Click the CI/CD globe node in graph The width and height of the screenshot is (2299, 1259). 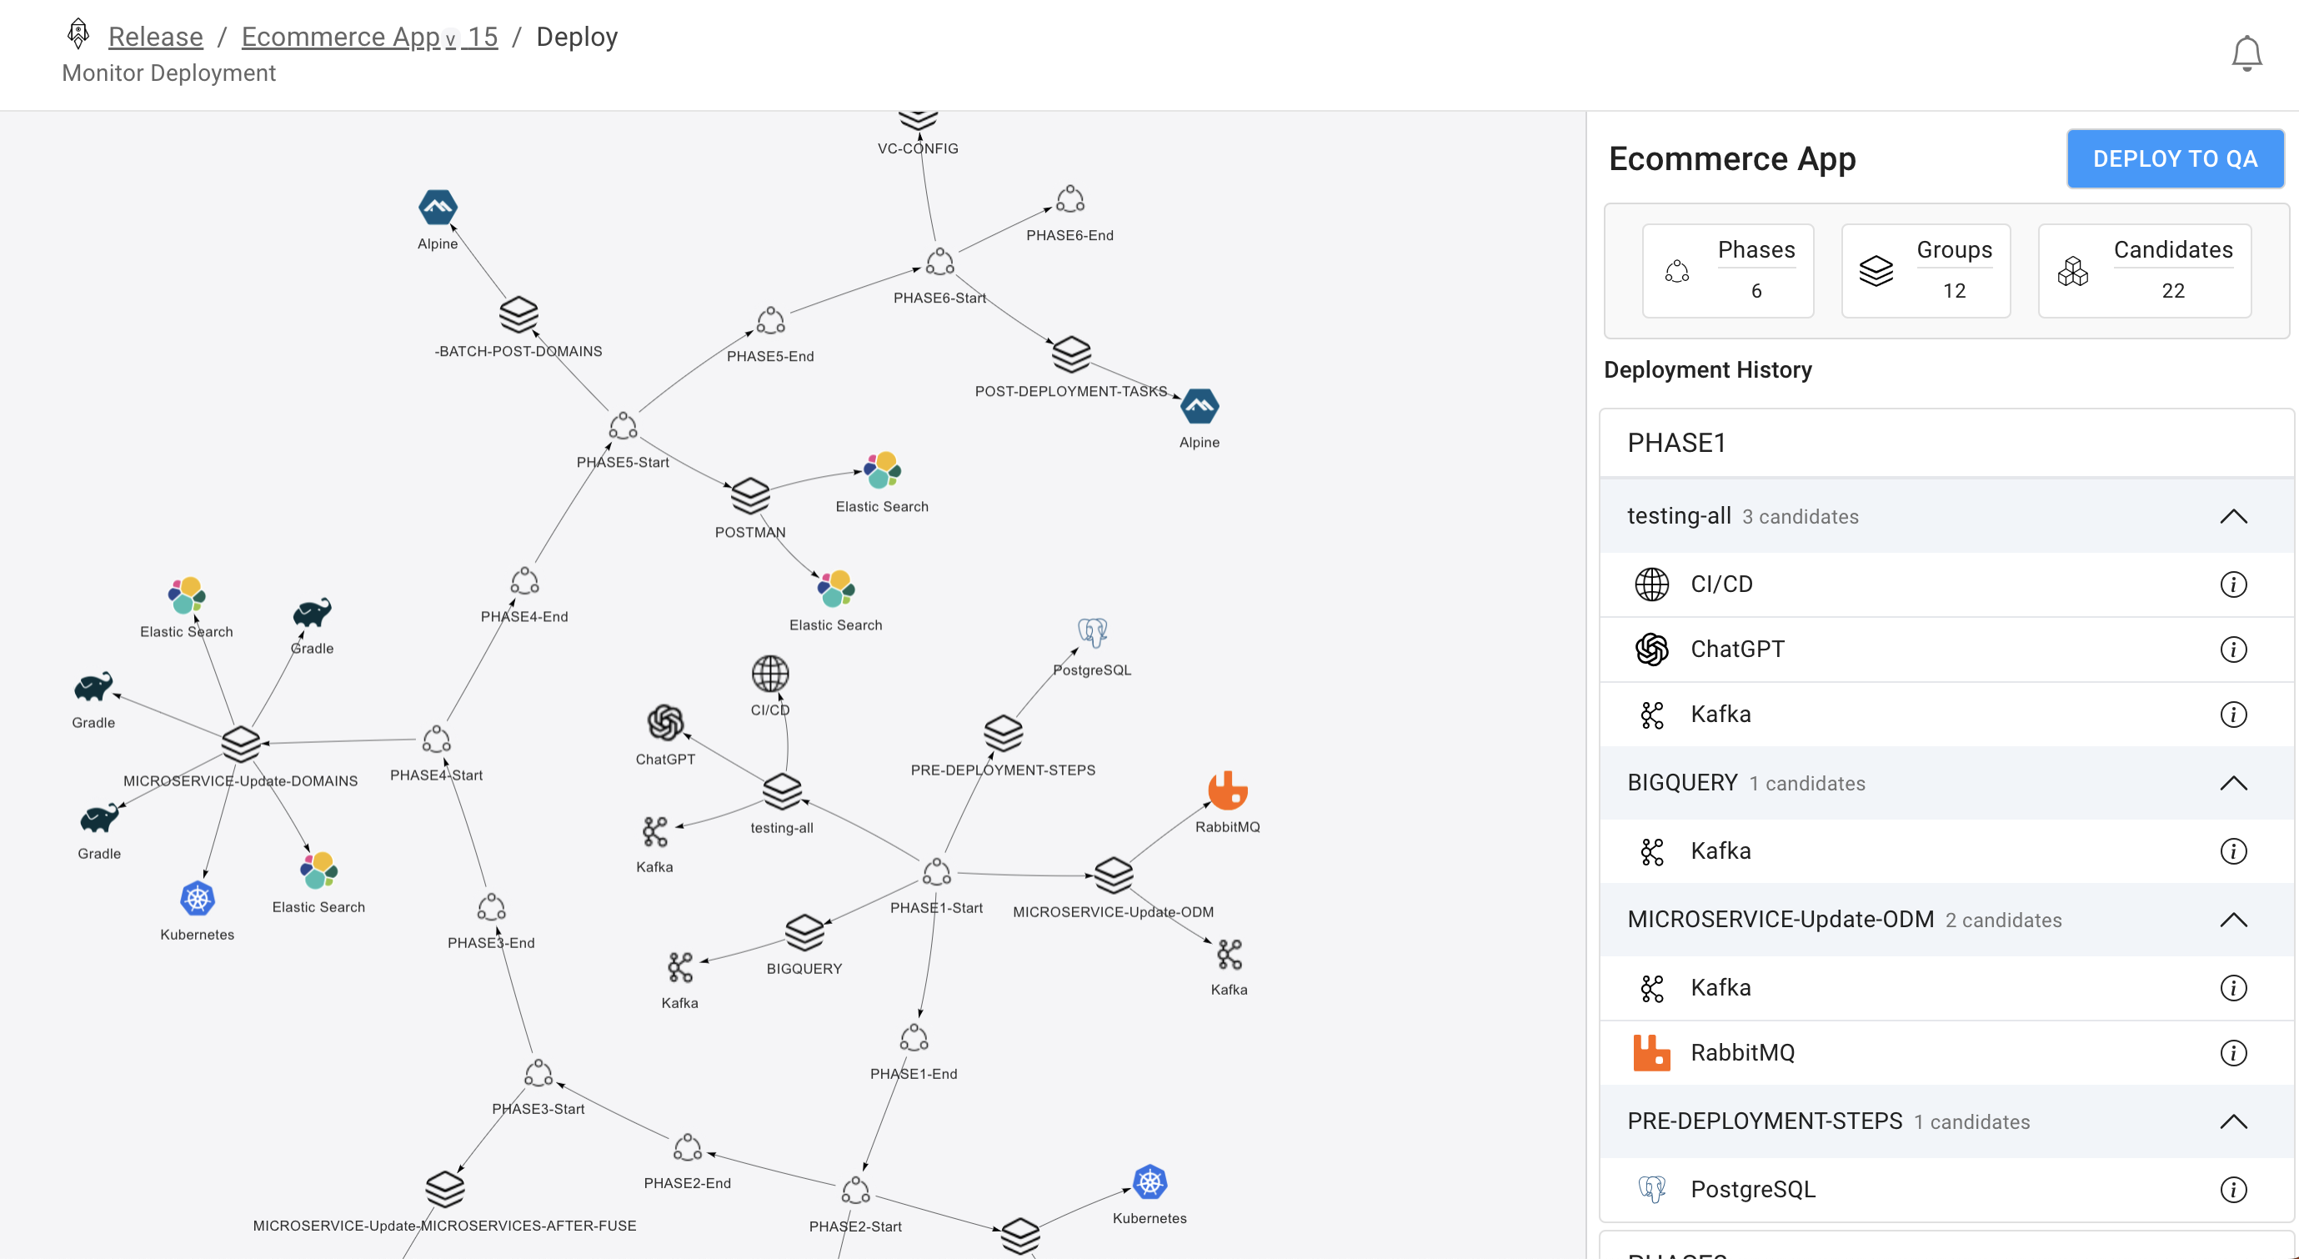coord(769,675)
